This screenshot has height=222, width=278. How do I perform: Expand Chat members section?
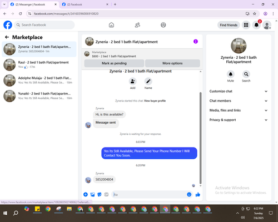tap(239, 101)
